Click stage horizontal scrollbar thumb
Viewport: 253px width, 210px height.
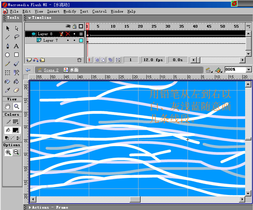coord(135,199)
